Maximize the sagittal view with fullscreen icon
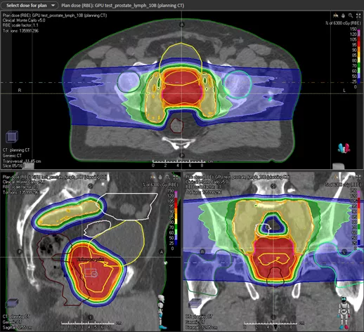Screen dimensions: 364x332 coord(176,177)
